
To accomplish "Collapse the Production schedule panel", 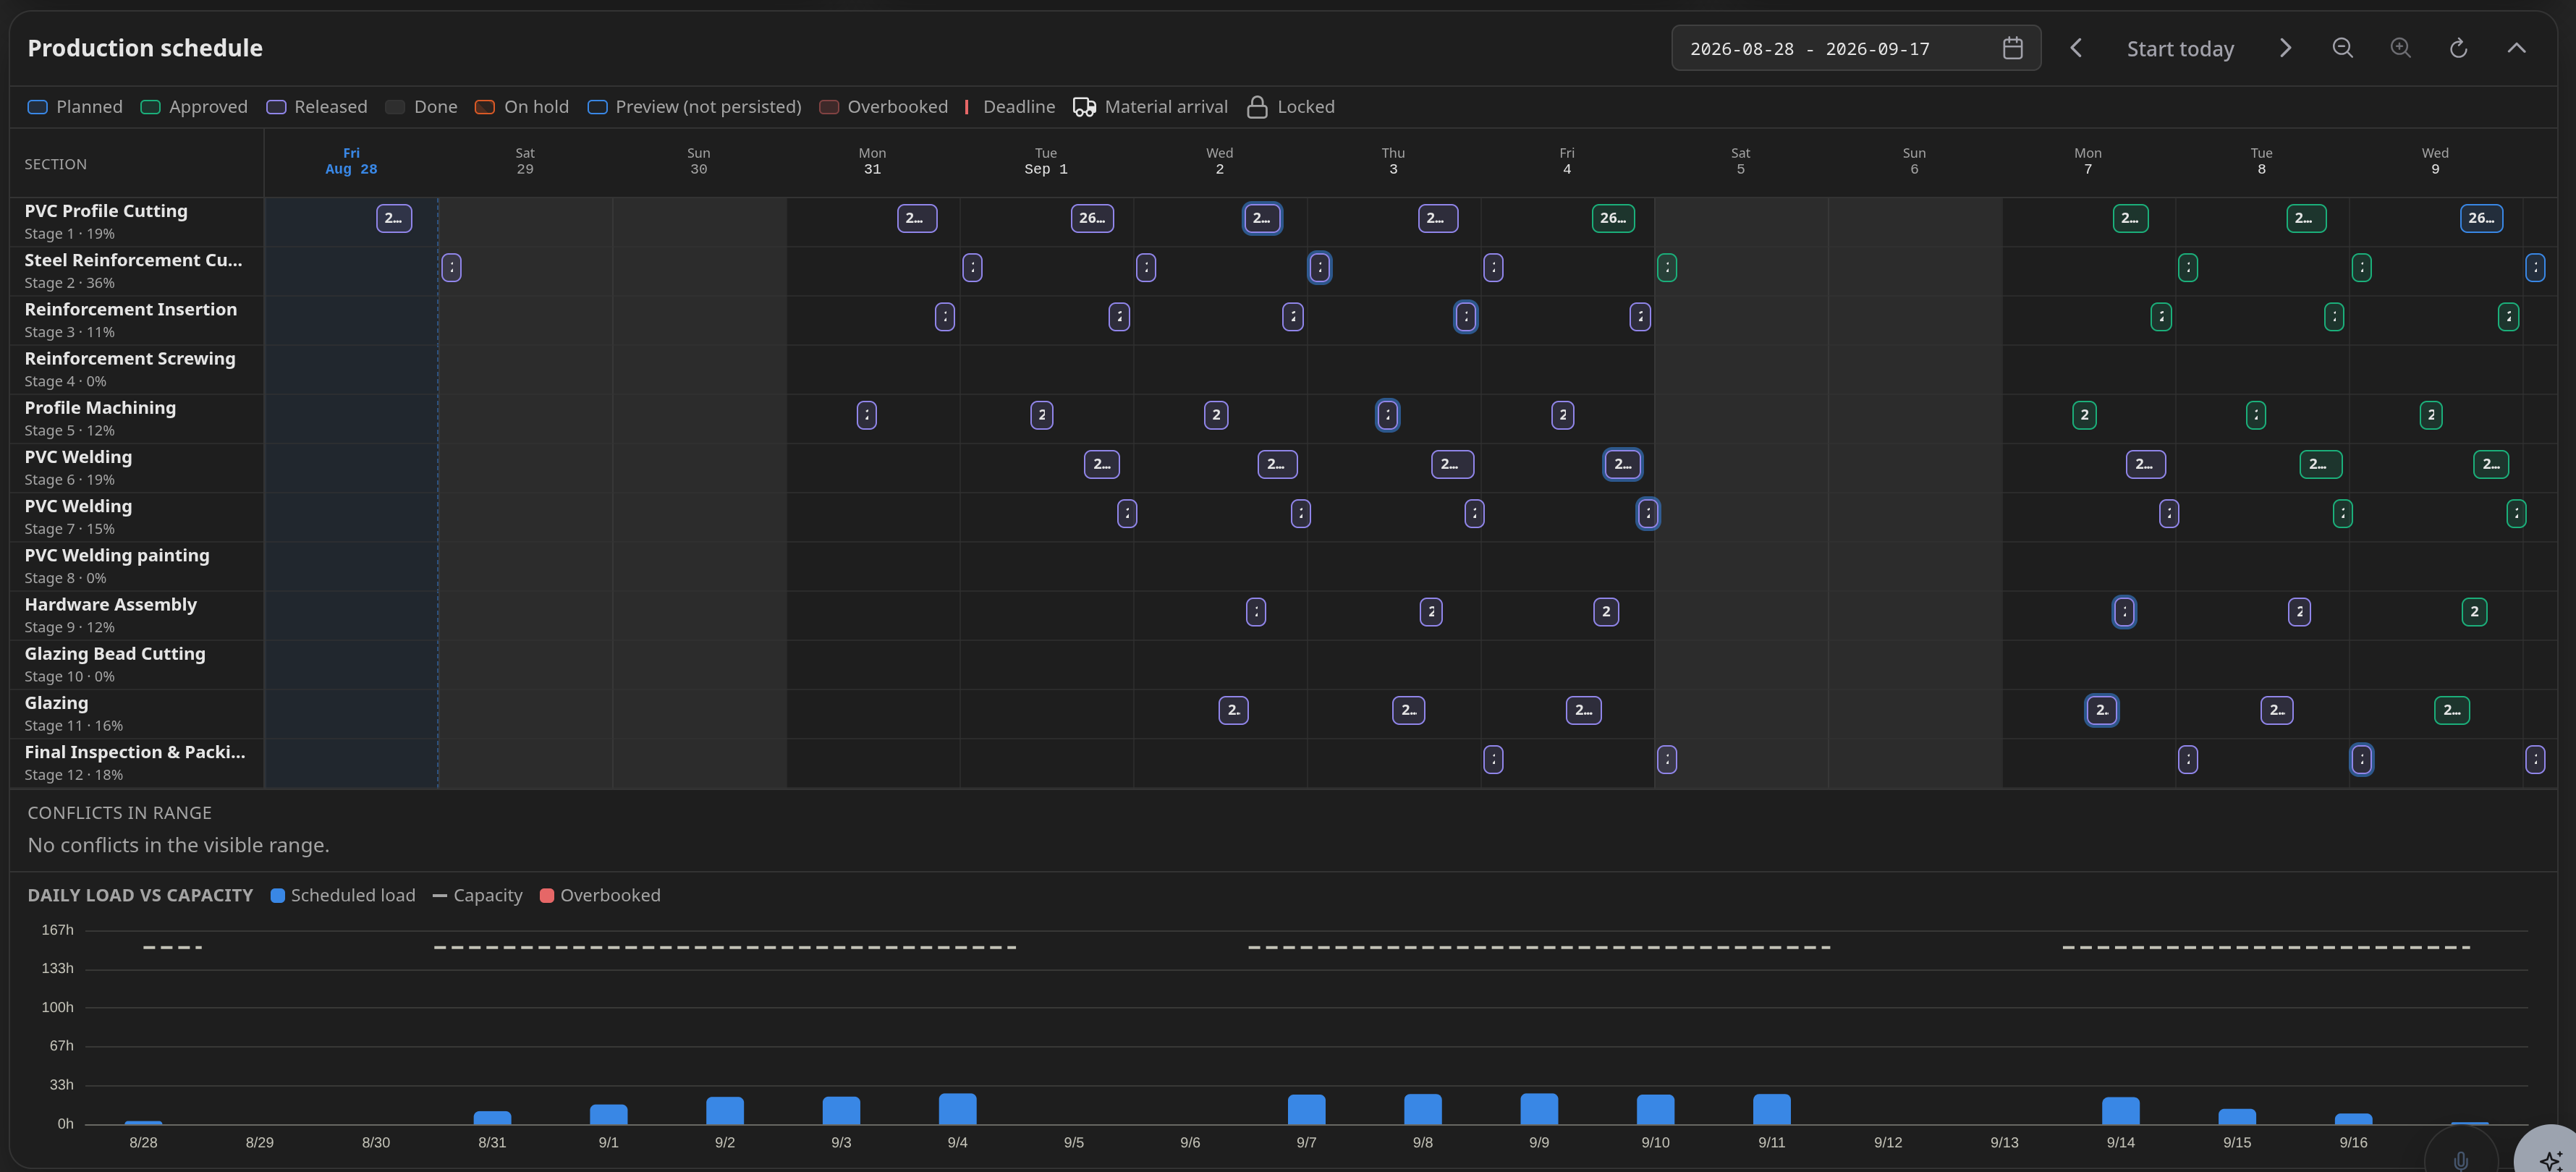I will coord(2516,48).
